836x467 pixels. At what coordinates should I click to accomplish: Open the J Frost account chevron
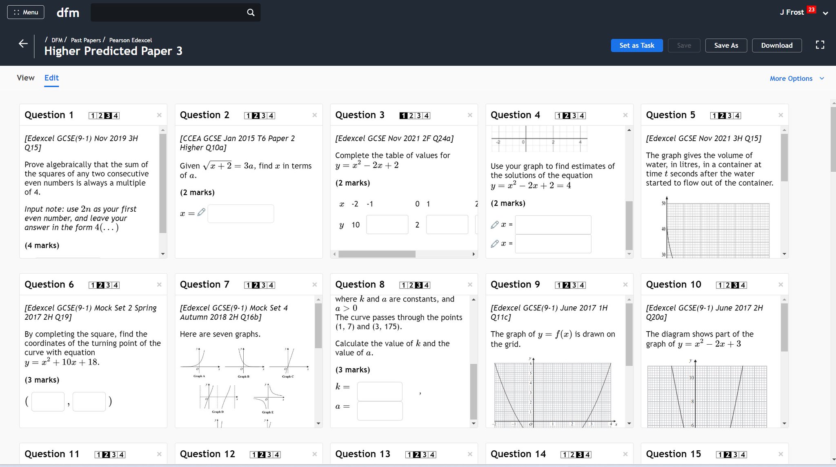coord(825,13)
